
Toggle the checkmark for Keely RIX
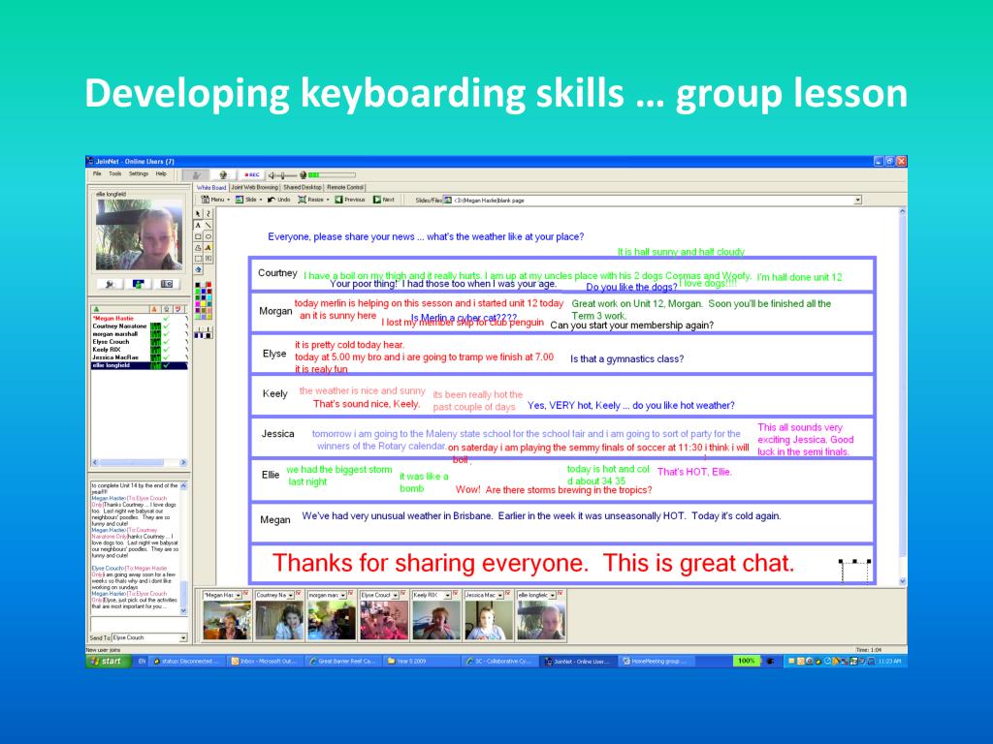tap(166, 350)
